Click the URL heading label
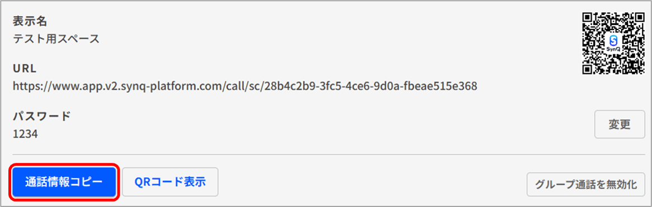Viewport: 652px width, 207px height. (25, 69)
